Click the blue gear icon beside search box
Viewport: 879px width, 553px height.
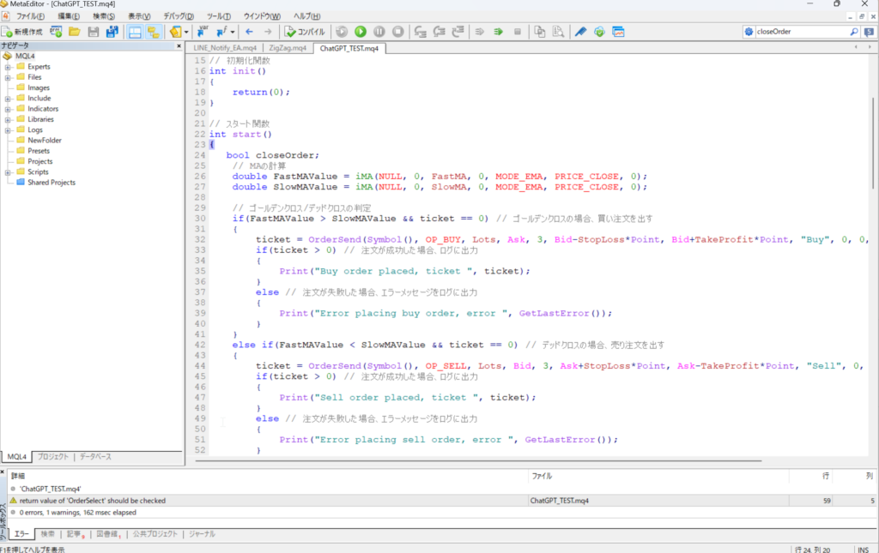pos(749,32)
